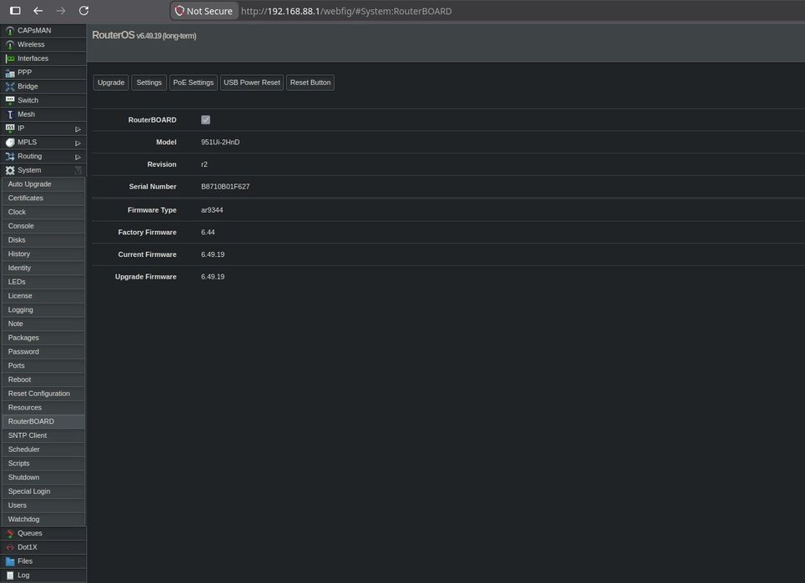Select Reboot under System
Viewport: 805px width, 583px height.
43,379
